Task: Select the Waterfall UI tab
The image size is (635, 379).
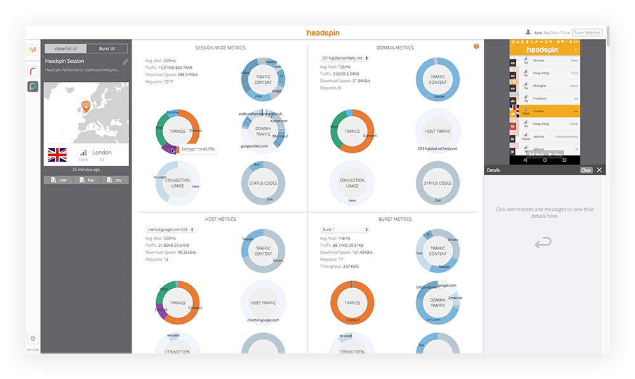Action: [x=65, y=48]
